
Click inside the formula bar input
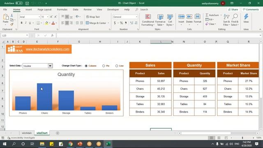158,35
